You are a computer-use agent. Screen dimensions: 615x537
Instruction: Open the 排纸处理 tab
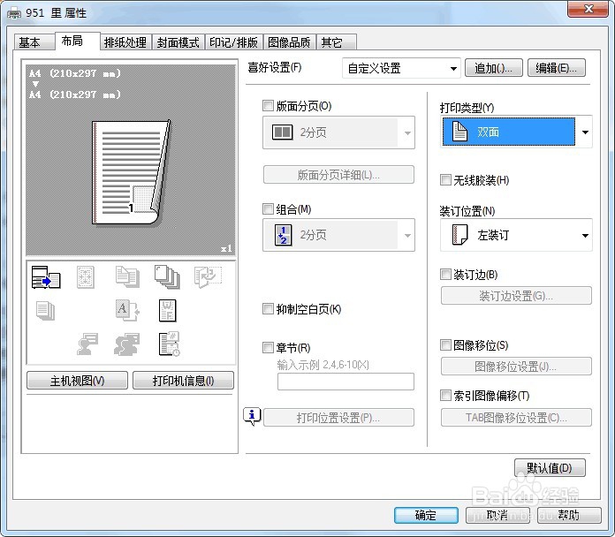coord(125,42)
